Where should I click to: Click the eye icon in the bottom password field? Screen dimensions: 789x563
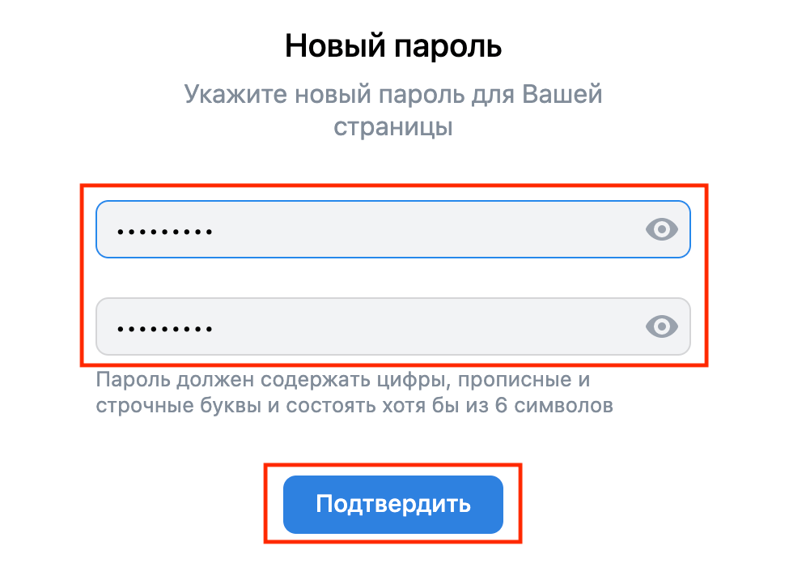(x=661, y=326)
